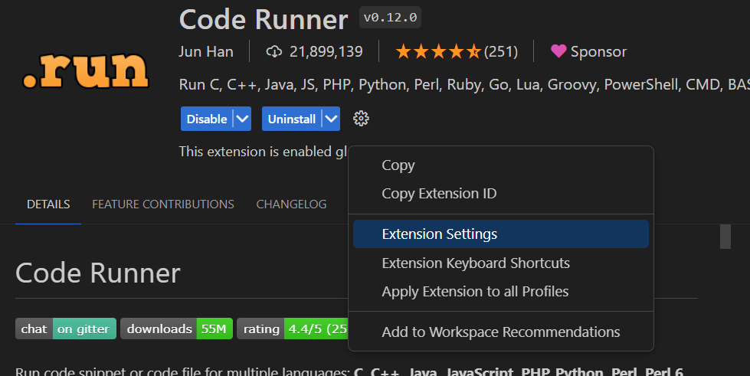
Task: Click the extension description starting Run C, C++
Action: point(464,85)
